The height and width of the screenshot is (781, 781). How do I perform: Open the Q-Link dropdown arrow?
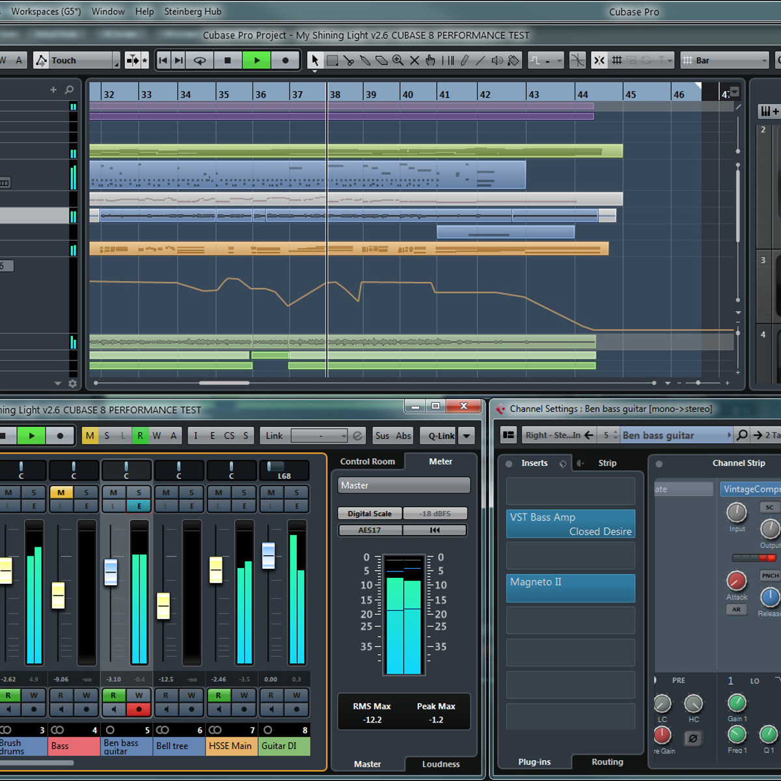click(x=466, y=435)
